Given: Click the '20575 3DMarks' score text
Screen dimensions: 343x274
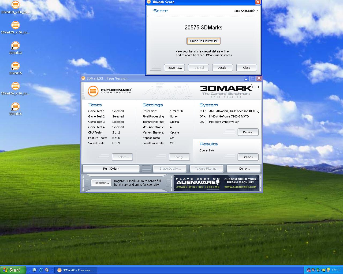Looking at the screenshot, I should click(x=203, y=28).
